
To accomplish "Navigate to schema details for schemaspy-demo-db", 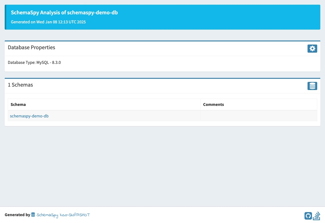I will tap(29, 116).
